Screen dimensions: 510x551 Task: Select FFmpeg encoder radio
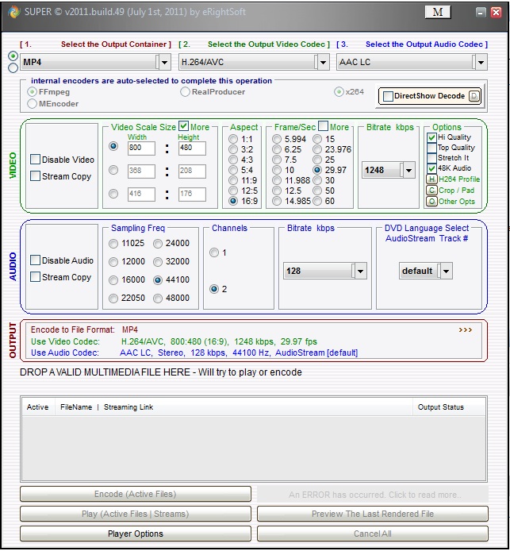[32, 92]
